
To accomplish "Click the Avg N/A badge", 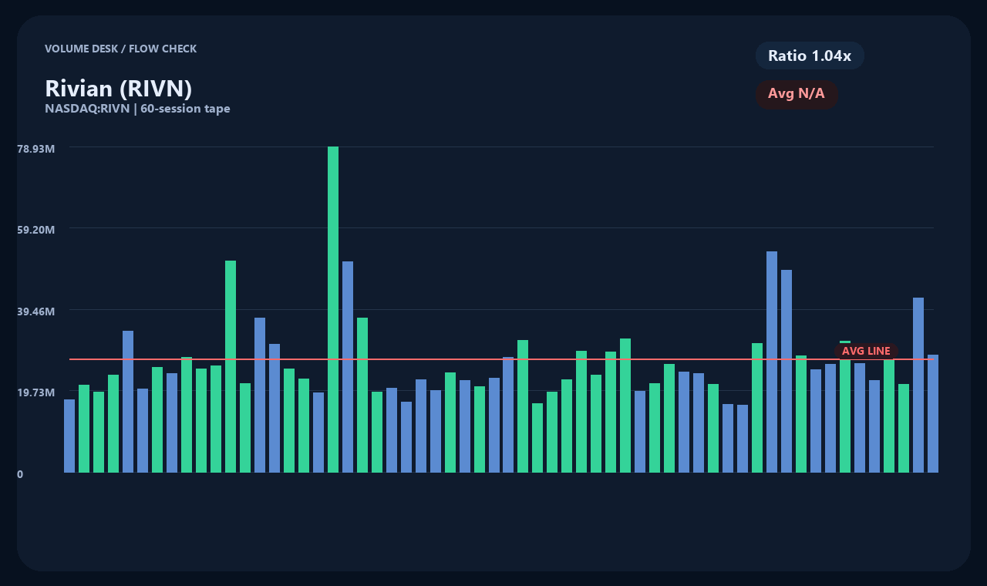I will coord(797,94).
